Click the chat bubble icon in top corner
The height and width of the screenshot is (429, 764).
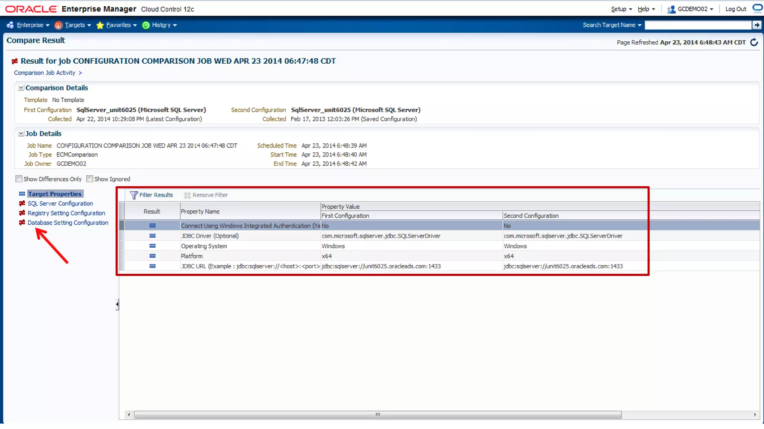[x=758, y=8]
